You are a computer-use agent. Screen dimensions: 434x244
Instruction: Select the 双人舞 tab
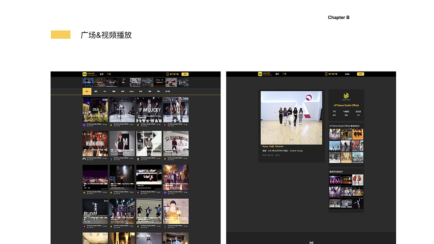pyautogui.click(x=167, y=91)
